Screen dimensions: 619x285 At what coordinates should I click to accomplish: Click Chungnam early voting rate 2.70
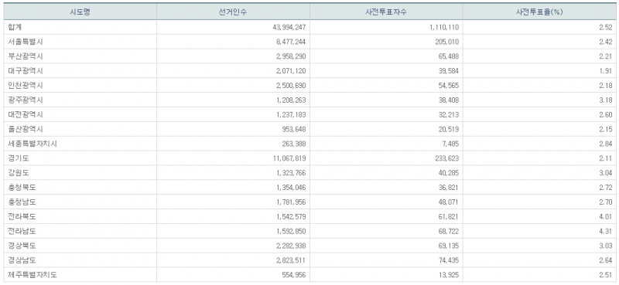[x=606, y=202]
